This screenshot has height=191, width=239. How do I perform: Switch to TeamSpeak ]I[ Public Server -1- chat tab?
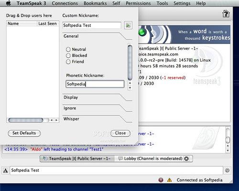77,159
